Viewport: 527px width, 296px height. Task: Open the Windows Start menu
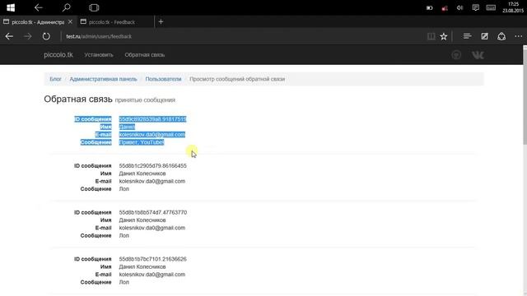[11, 7]
